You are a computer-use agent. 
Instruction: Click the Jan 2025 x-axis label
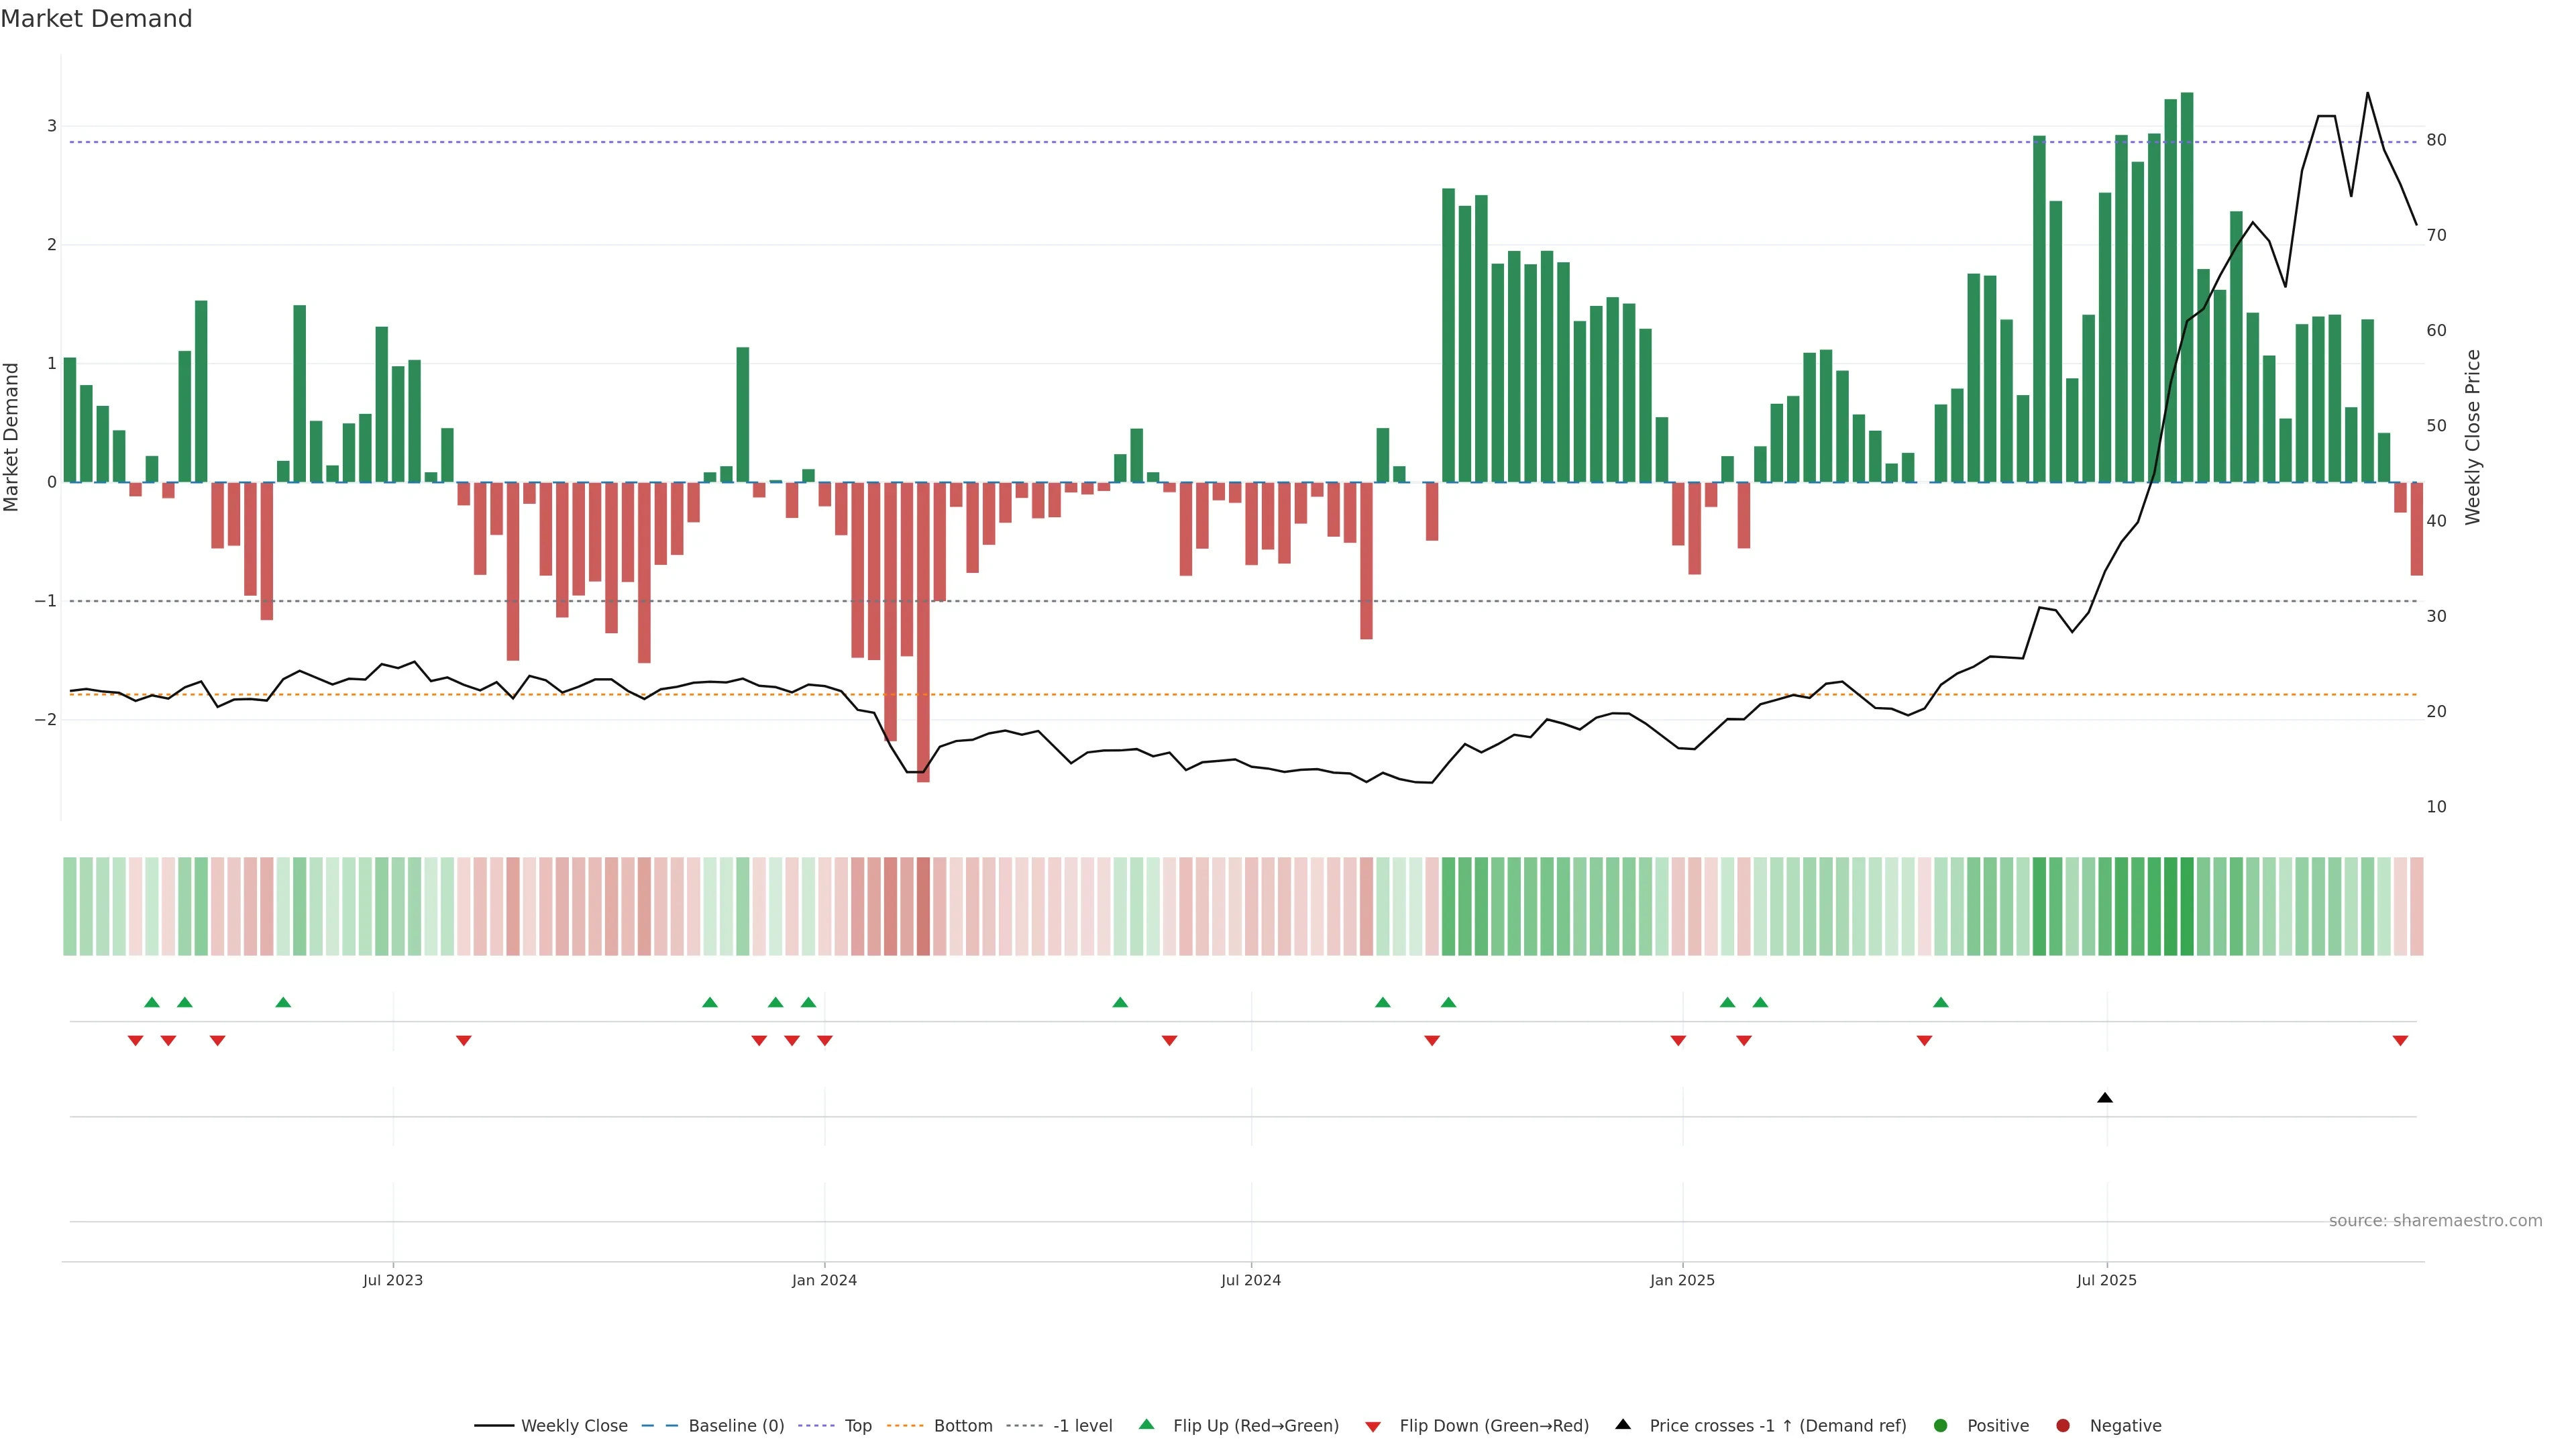[x=1682, y=1280]
